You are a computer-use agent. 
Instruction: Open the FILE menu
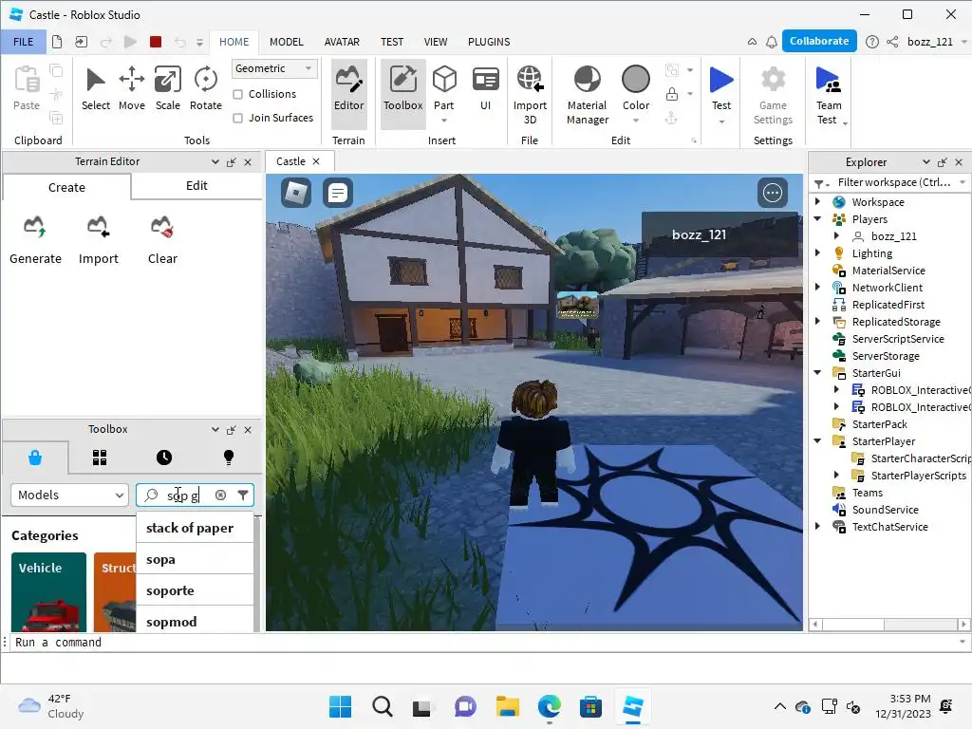point(24,42)
